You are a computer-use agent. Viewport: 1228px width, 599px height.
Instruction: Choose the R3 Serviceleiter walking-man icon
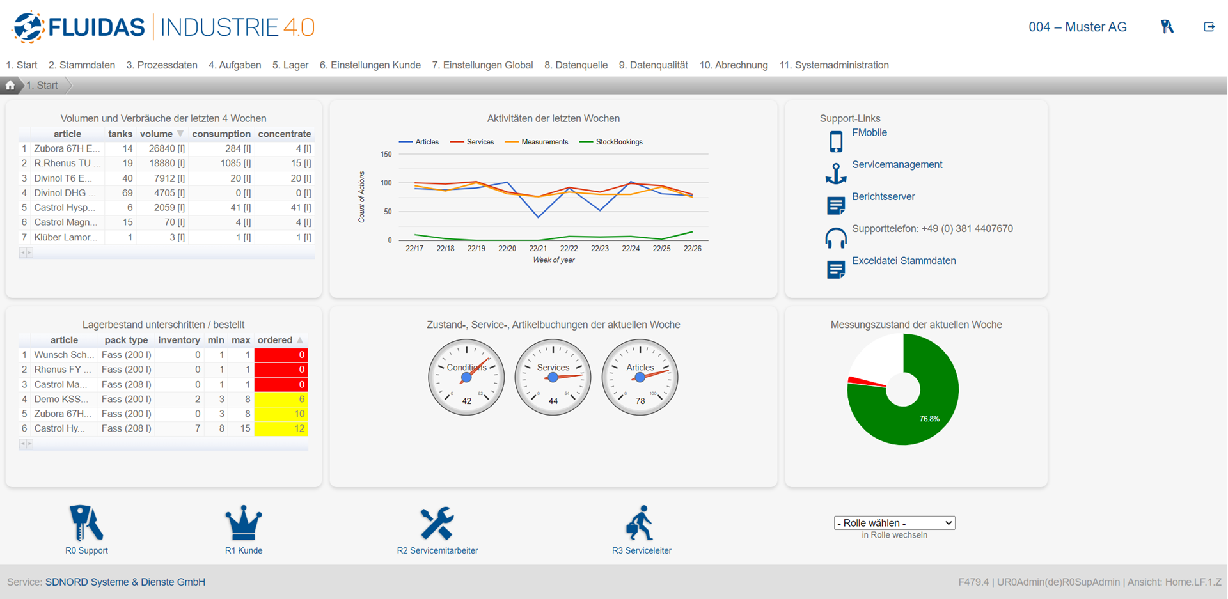click(640, 524)
